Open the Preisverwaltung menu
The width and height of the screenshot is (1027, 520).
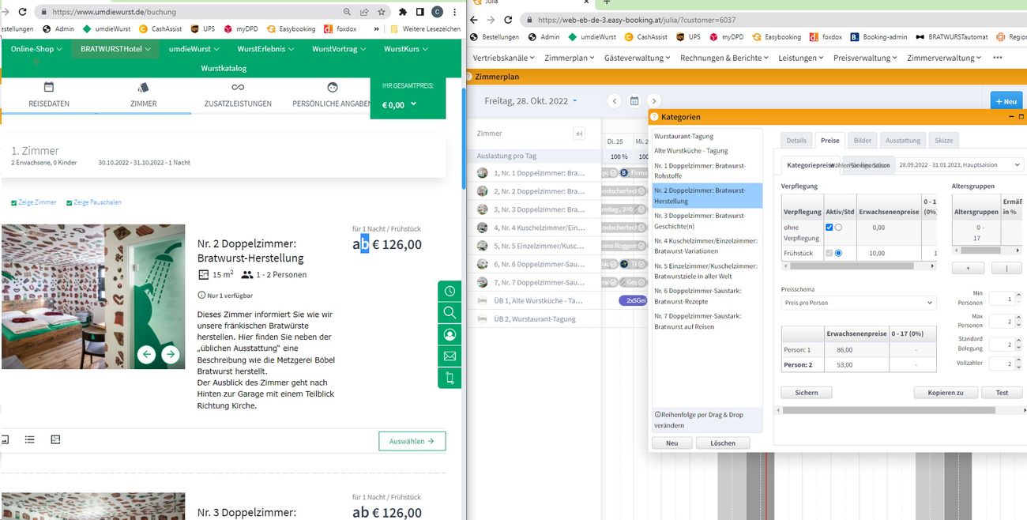point(865,58)
